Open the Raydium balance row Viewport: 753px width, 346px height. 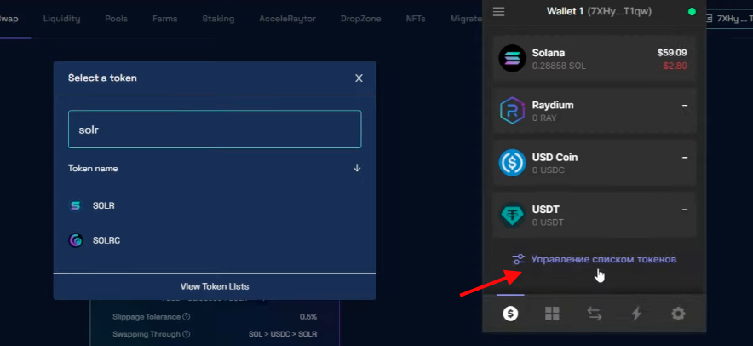point(595,111)
